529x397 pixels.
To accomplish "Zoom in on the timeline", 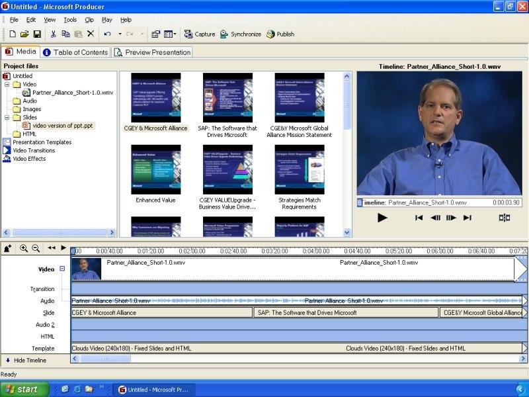I will (24, 249).
